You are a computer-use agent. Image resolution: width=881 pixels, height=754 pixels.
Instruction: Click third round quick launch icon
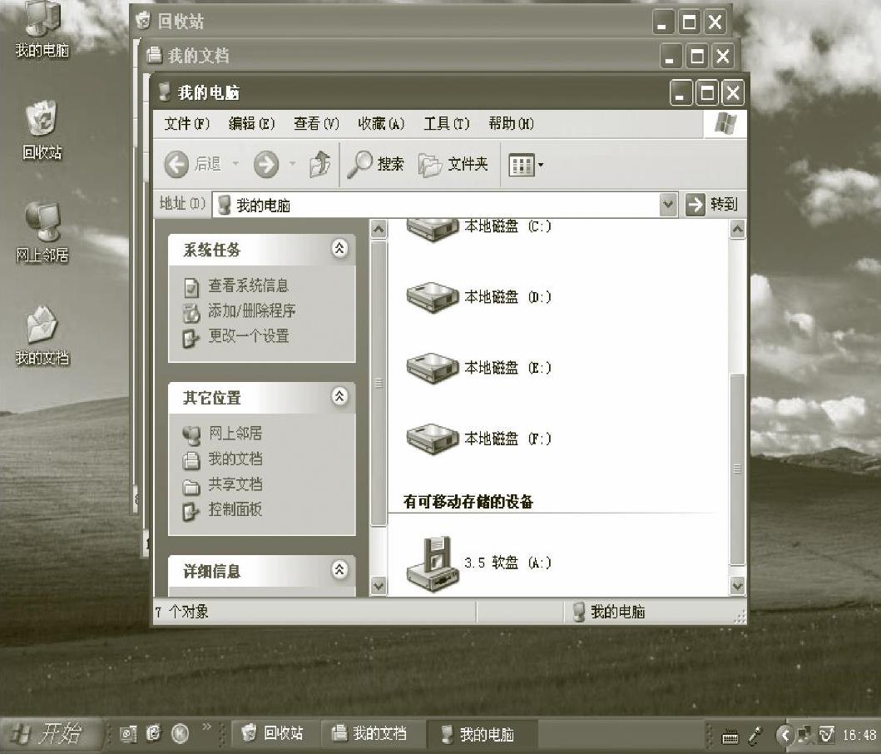(180, 734)
